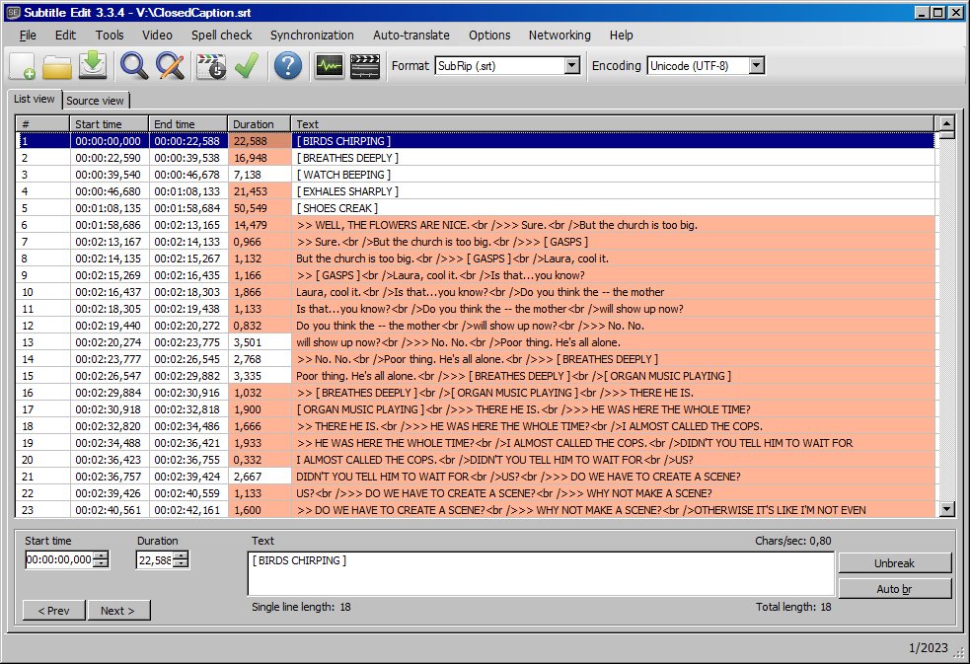Open the Help menu

click(621, 36)
